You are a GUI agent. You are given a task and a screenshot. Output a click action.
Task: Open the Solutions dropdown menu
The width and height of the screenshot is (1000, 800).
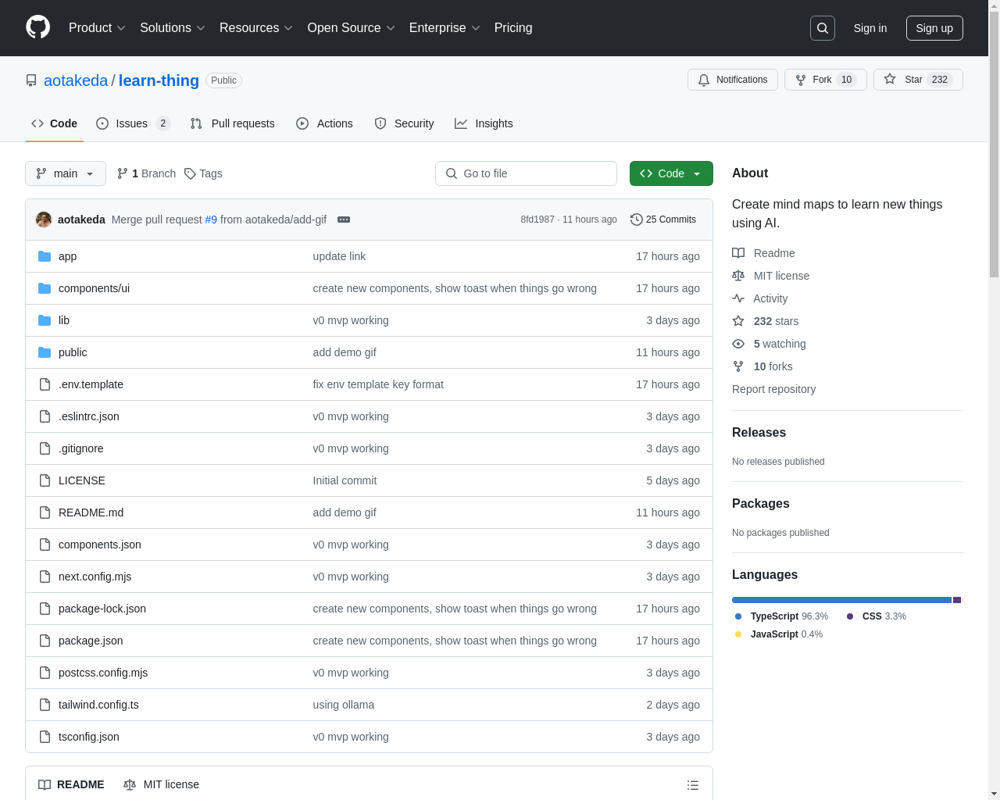pos(173,28)
